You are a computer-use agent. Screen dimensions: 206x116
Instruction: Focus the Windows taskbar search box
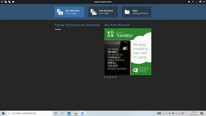click(30, 113)
